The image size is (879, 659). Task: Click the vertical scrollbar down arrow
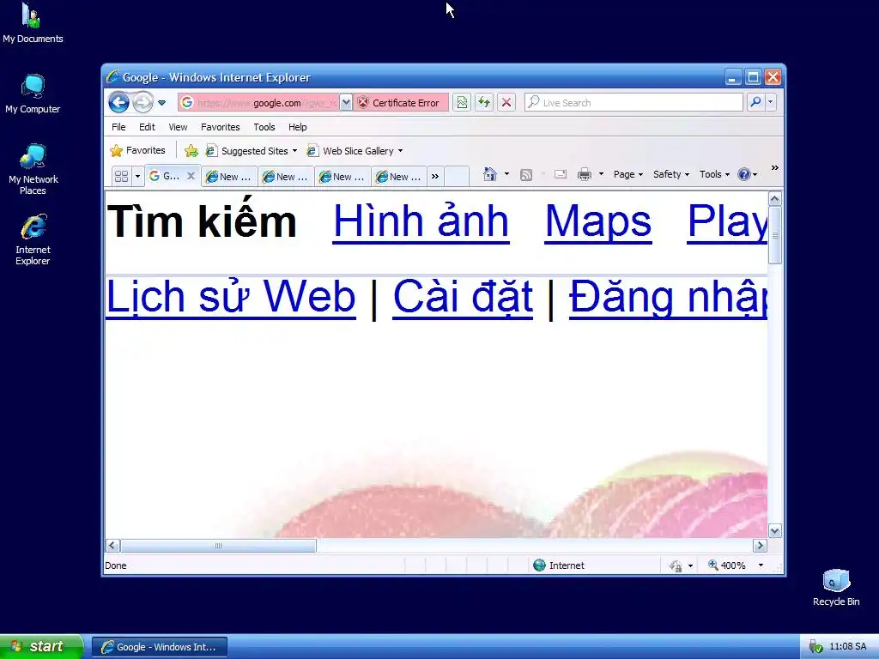pyautogui.click(x=775, y=530)
